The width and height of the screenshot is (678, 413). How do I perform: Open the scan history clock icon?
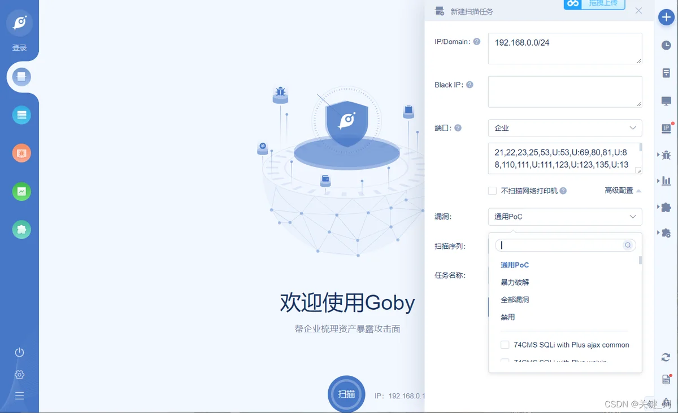pos(666,45)
